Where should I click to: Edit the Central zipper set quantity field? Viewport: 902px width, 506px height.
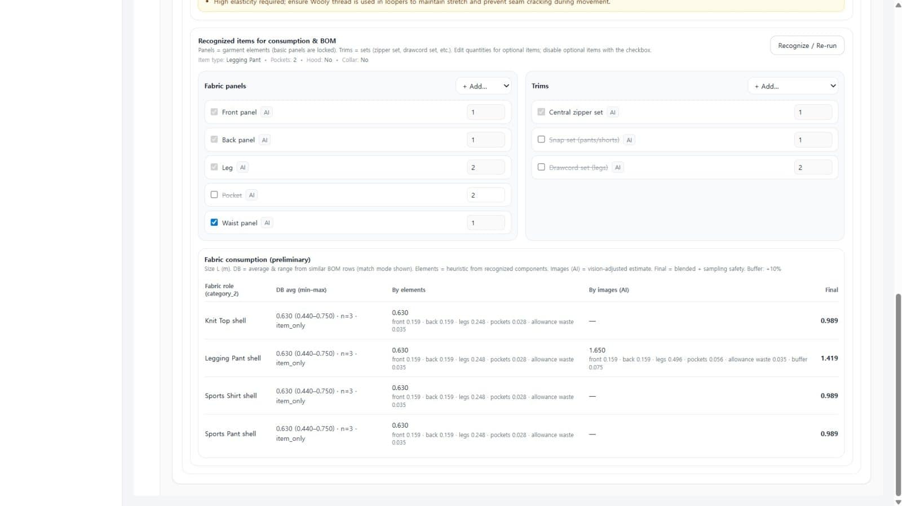click(x=813, y=112)
